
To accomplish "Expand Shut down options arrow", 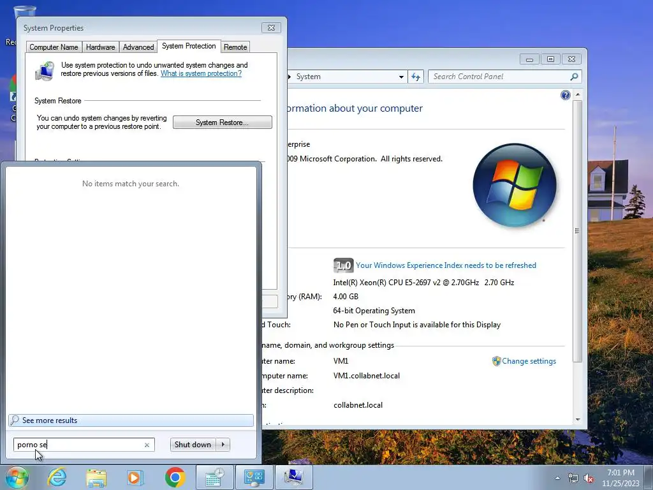I will point(223,445).
